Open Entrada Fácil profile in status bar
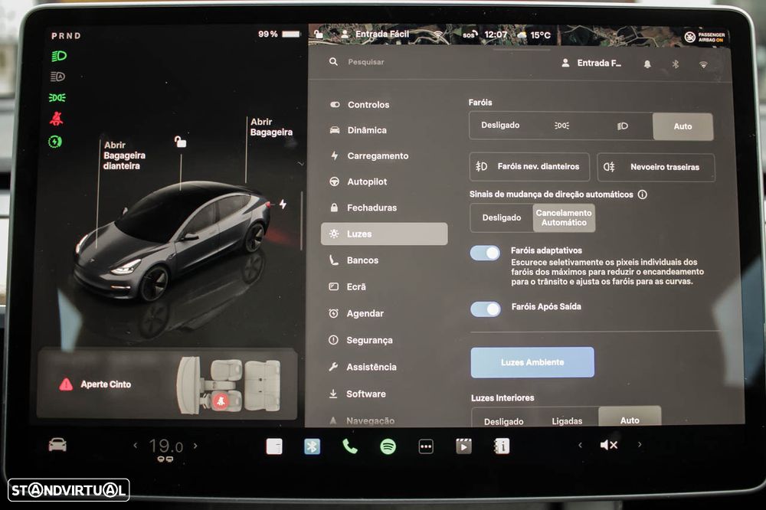This screenshot has width=766, height=510. tap(375, 34)
